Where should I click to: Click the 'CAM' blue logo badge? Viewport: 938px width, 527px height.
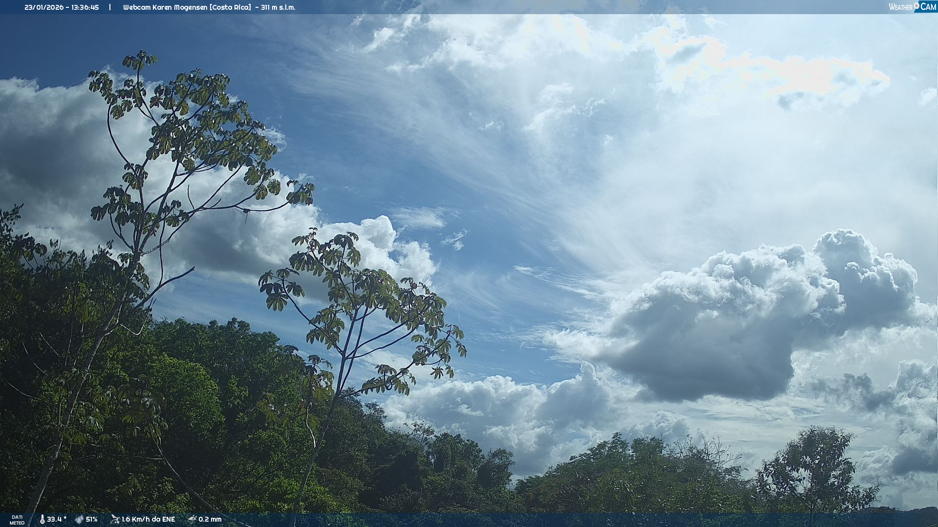point(927,7)
